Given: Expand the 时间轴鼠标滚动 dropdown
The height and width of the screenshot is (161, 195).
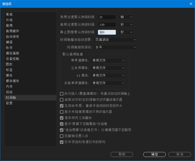Looking at the screenshot, I should (115, 47).
